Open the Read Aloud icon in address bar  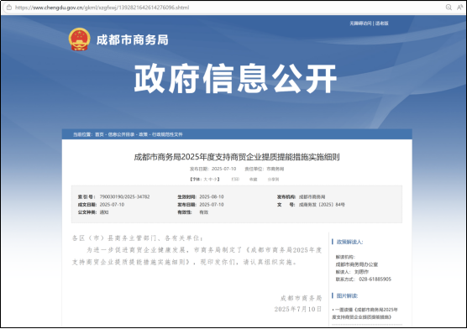[460, 8]
